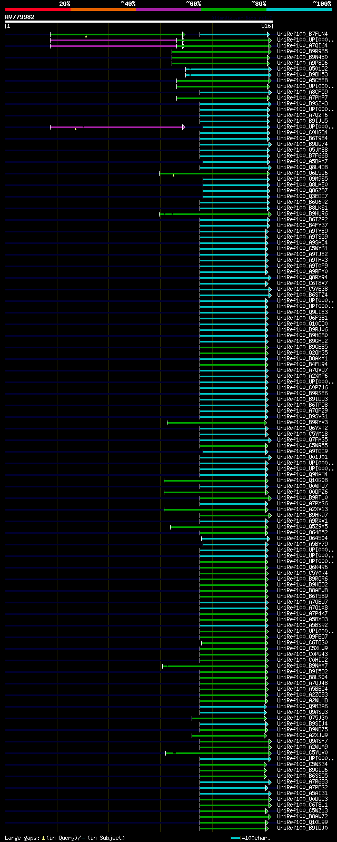Open hit UniRef100_C5YUV0
337x842 pixels.
302,753
